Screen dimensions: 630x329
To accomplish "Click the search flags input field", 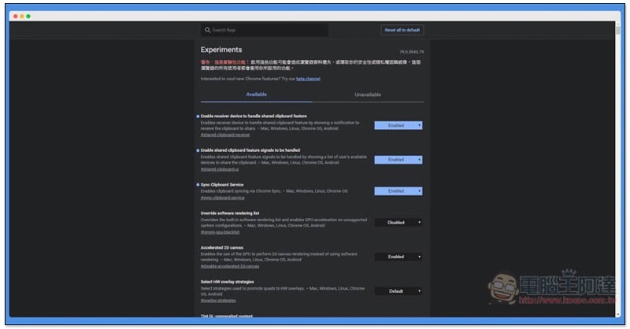I will coord(268,30).
